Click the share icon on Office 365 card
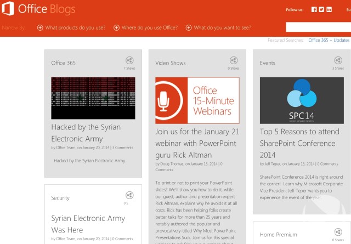The image size is (351, 244). point(129,60)
